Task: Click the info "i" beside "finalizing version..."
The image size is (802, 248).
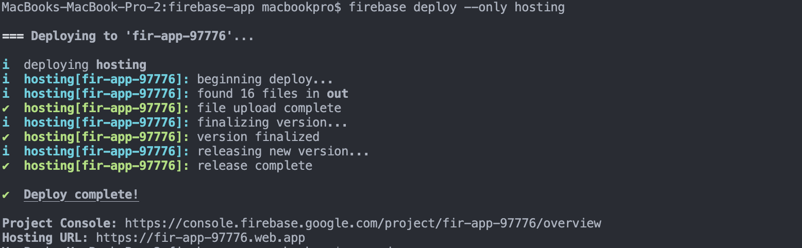Action: pyautogui.click(x=6, y=122)
